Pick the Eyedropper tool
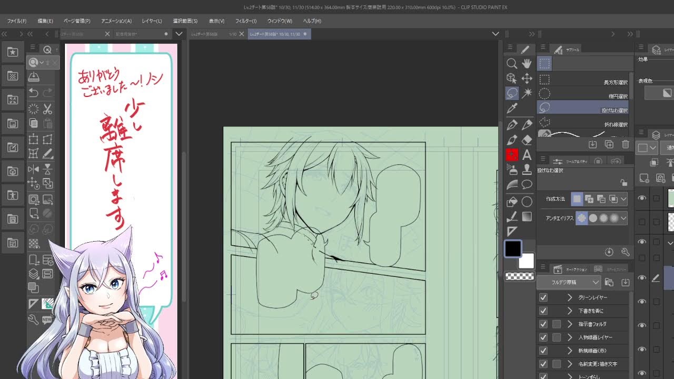This screenshot has width=674, height=379. pos(511,108)
